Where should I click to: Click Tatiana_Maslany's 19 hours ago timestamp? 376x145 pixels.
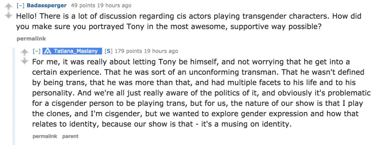tap(161, 51)
